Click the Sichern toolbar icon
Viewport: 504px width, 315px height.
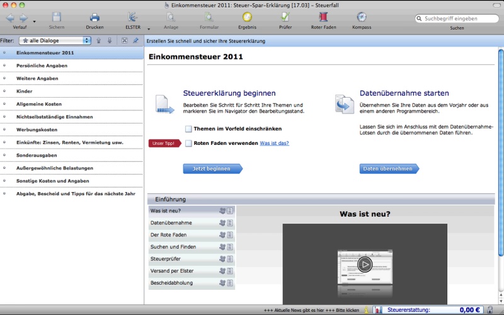click(57, 17)
